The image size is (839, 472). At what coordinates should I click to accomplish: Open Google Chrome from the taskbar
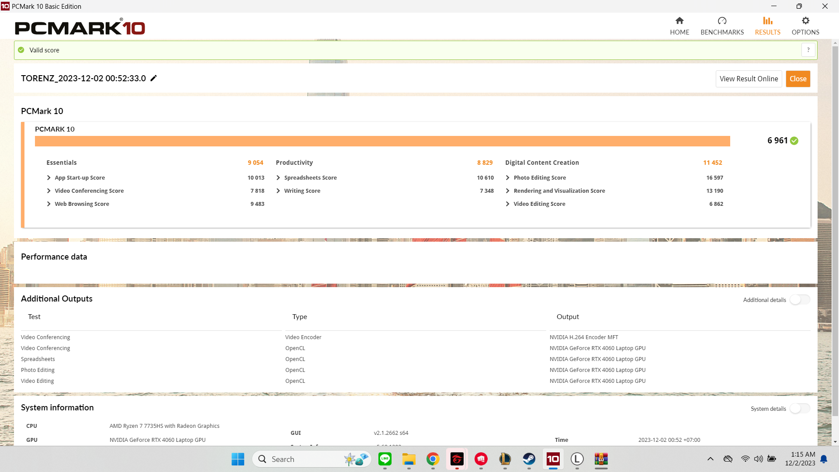433,459
